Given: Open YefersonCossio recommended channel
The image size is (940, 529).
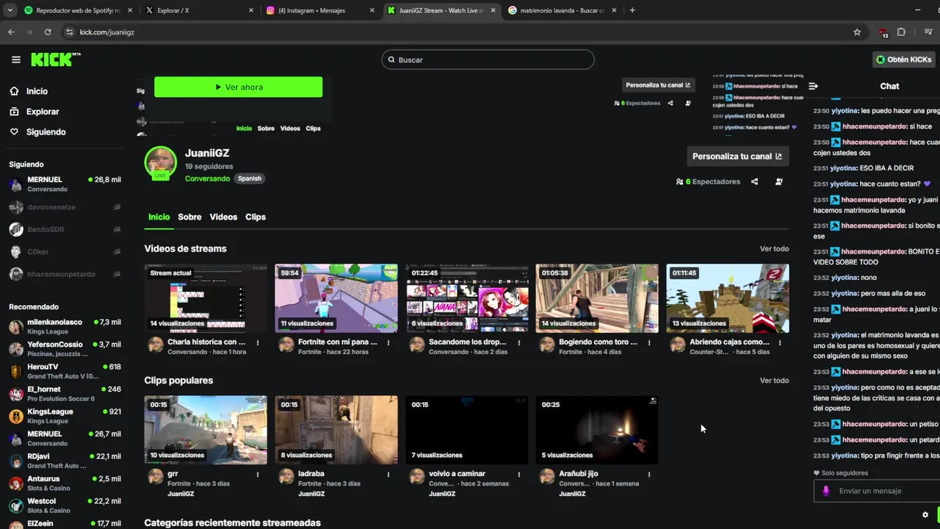Looking at the screenshot, I should (x=65, y=349).
